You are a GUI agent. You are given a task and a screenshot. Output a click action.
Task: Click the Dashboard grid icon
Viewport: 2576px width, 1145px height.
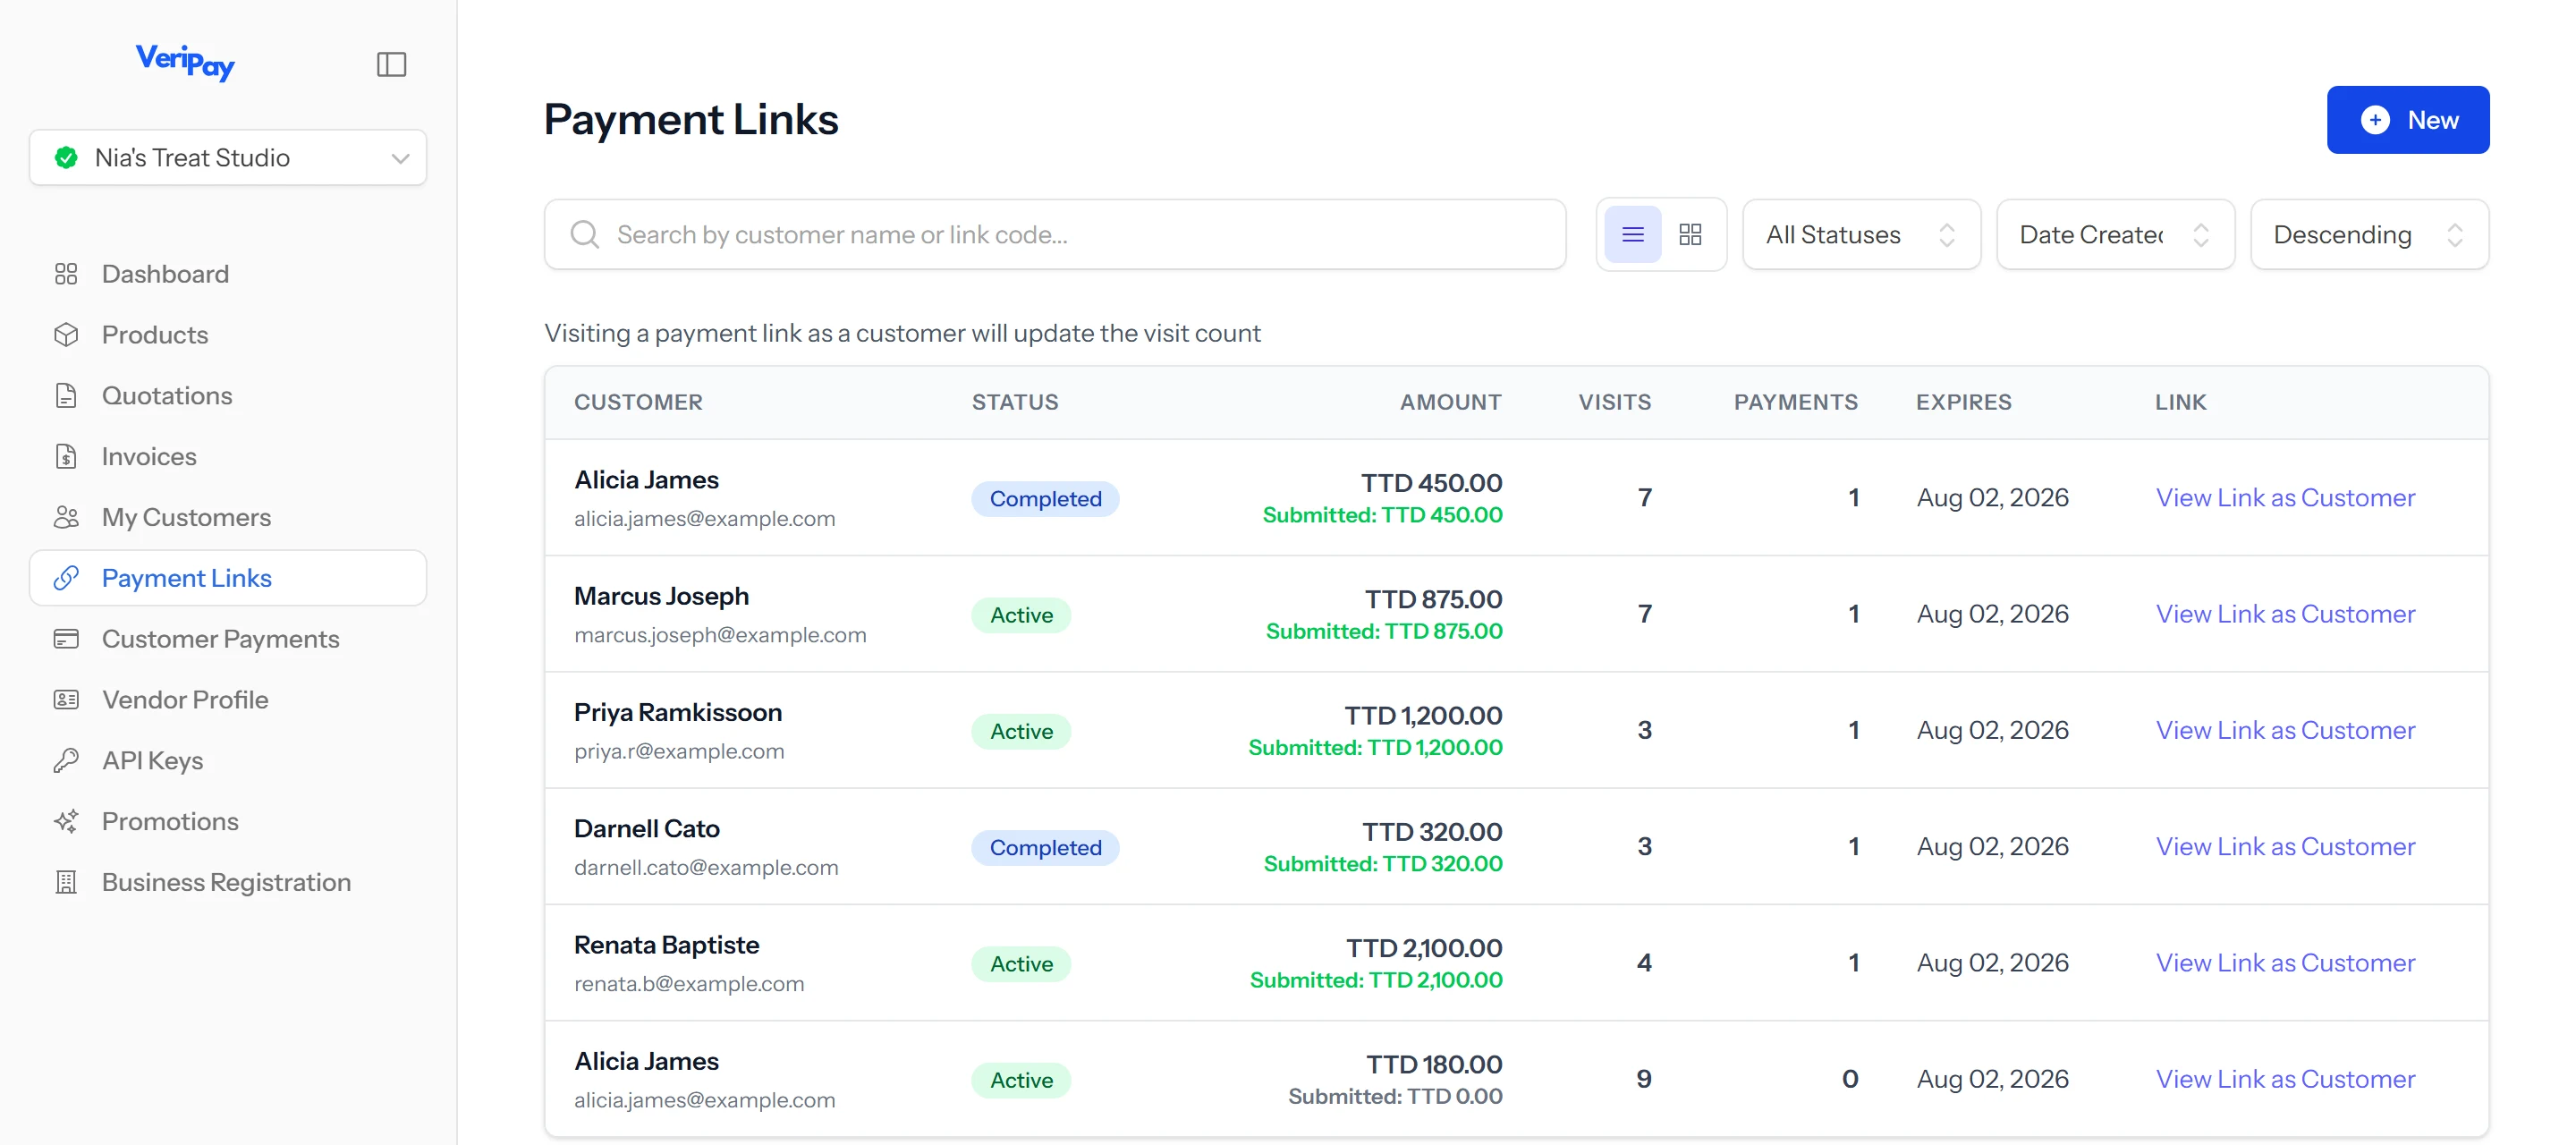tap(66, 274)
